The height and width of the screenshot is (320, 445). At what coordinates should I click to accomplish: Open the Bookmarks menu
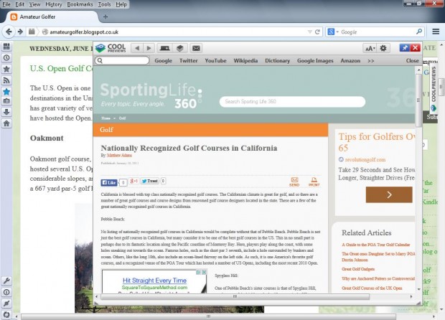click(80, 4)
